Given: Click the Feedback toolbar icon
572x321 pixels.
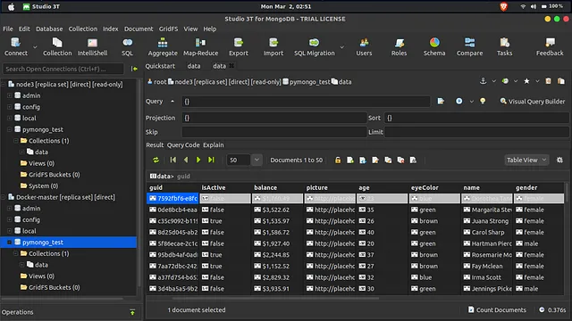Looking at the screenshot, I should coord(550,47).
